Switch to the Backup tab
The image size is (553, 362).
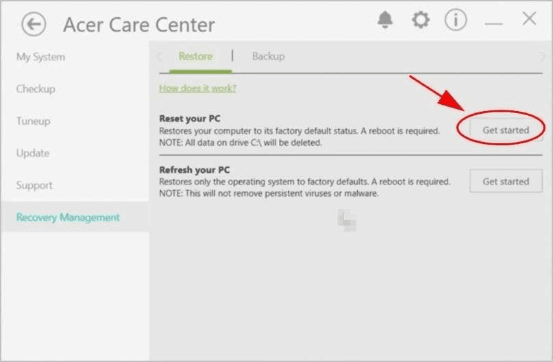click(x=269, y=56)
